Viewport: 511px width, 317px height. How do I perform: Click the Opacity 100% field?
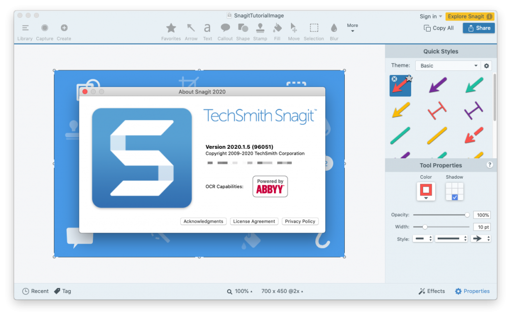point(482,215)
